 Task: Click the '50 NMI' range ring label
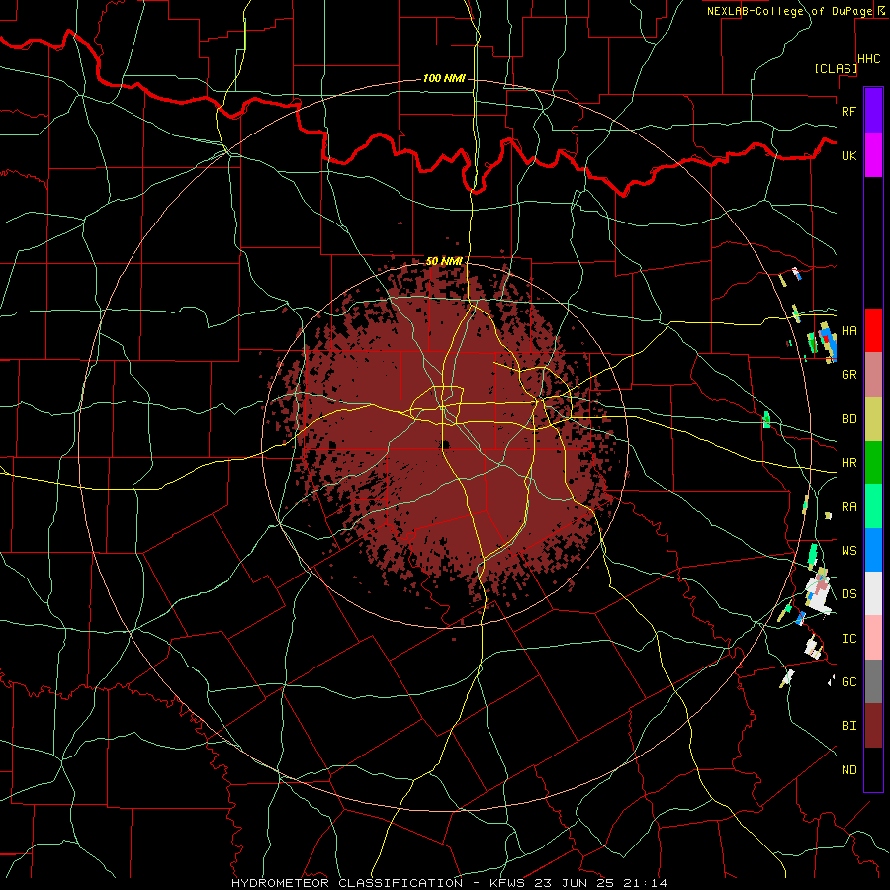pyautogui.click(x=444, y=261)
